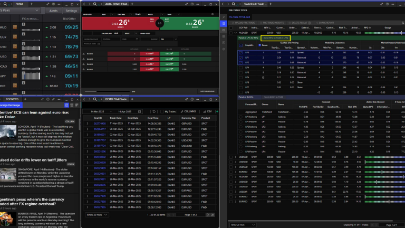The width and height of the screenshot is (405, 228).
Task: Go to next page in trade blotter
Action: 208,215
